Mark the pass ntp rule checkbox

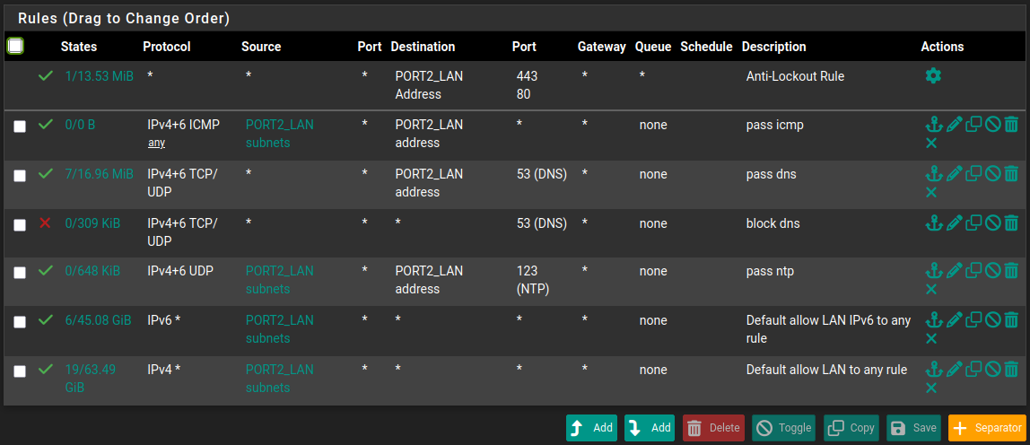[x=20, y=273]
